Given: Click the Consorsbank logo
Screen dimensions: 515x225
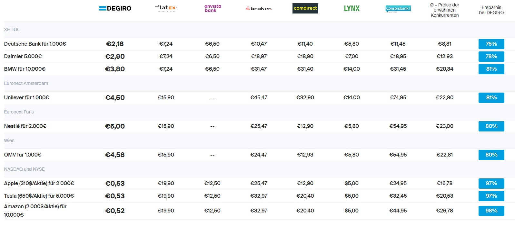Looking at the screenshot, I should (398, 9).
